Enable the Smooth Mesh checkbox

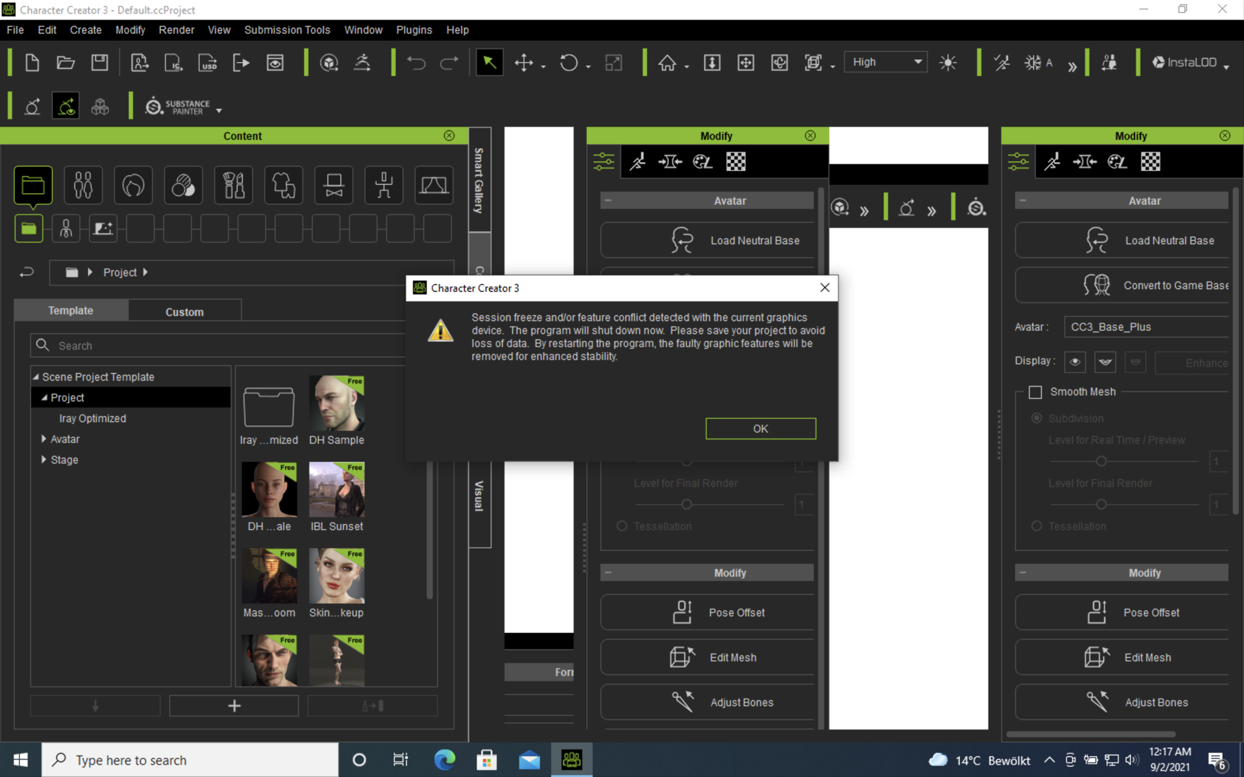[x=1035, y=392]
